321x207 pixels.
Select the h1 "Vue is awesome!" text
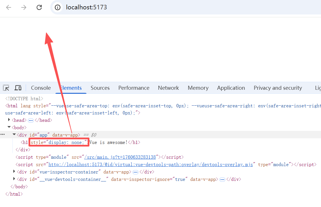coord(108,143)
